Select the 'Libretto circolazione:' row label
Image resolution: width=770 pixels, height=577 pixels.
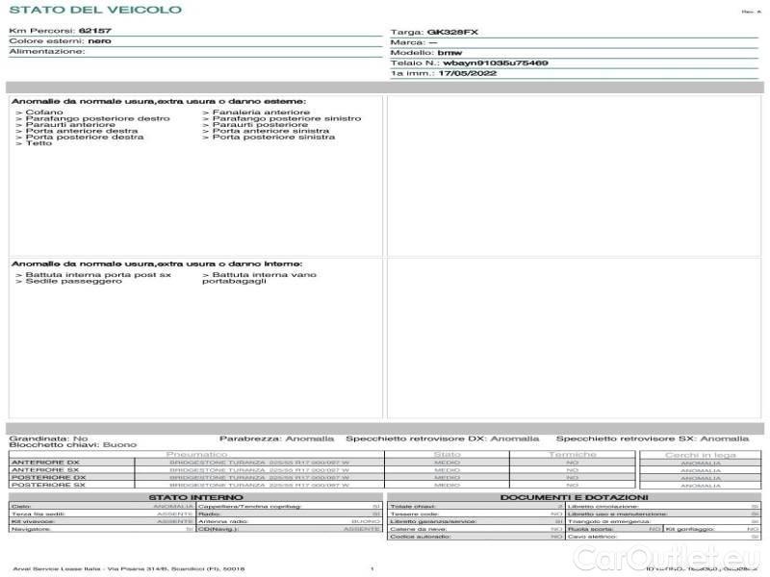coord(603,507)
